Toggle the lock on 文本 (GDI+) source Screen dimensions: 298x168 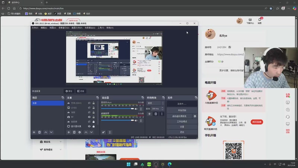(93, 103)
